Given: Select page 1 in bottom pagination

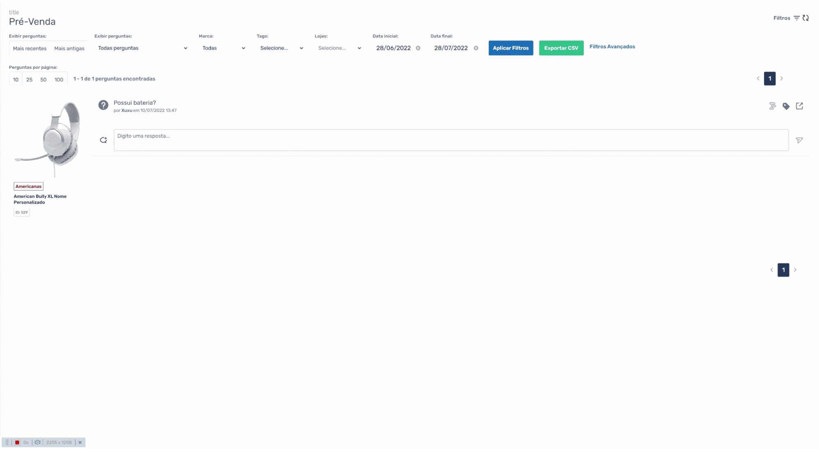Looking at the screenshot, I should coord(783,270).
